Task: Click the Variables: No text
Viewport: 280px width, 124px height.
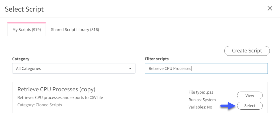Action: pyautogui.click(x=200, y=107)
